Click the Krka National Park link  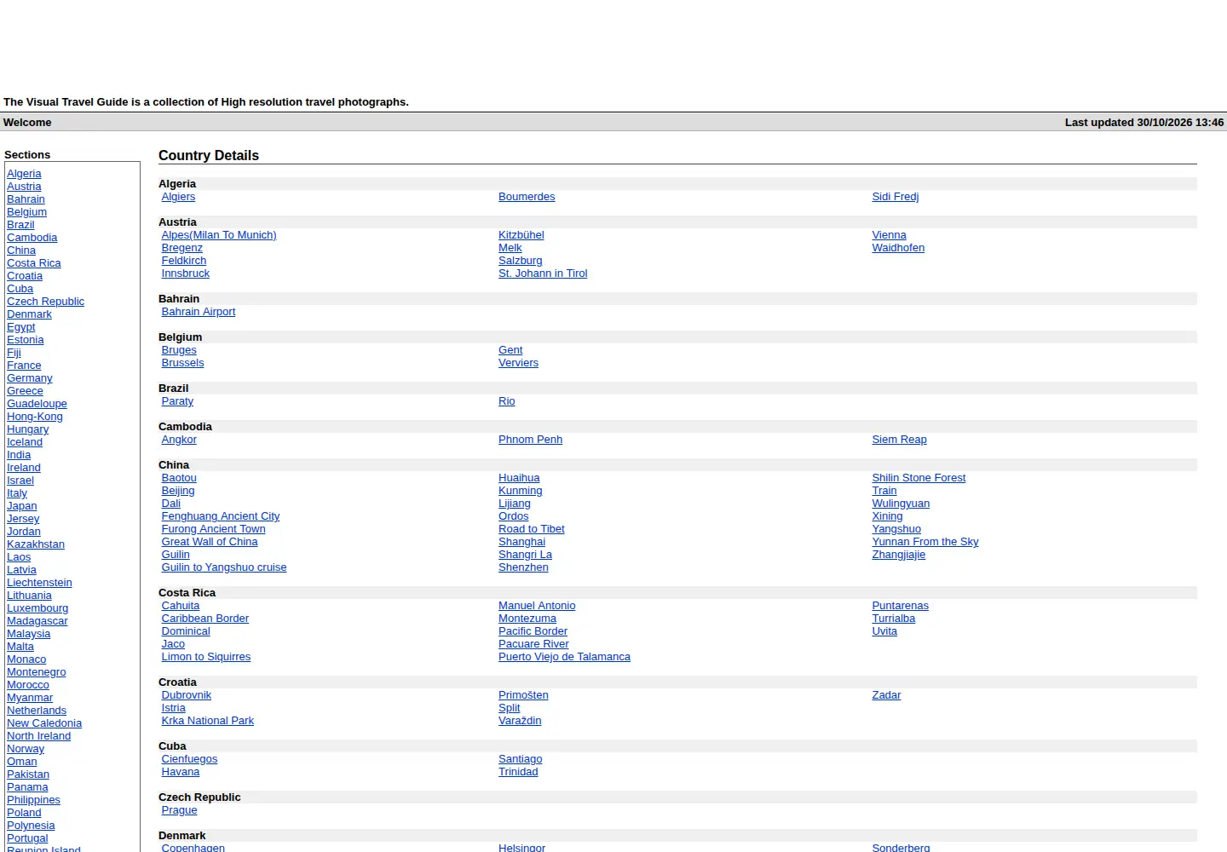208,721
